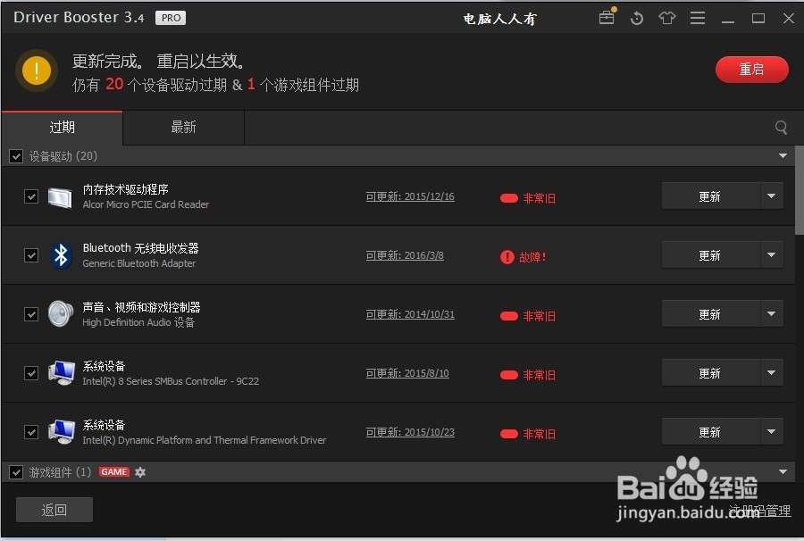
Task: Open update dropdown for Thermal Framework Driver
Action: click(772, 431)
